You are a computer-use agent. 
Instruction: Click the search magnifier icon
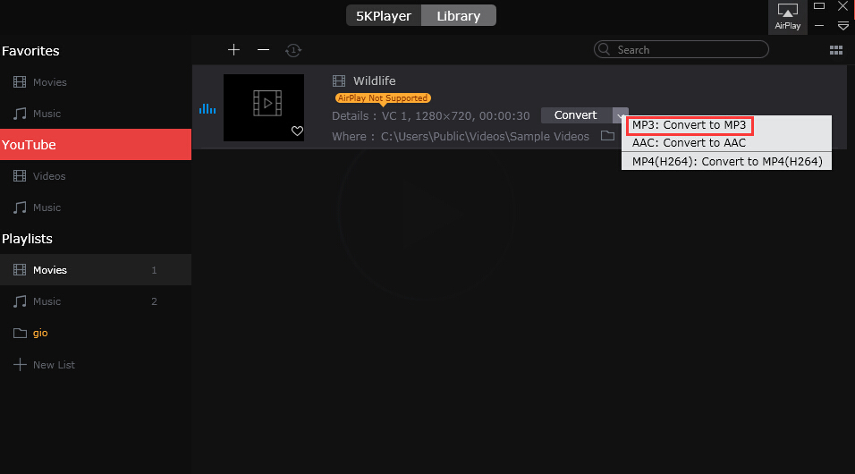click(605, 50)
